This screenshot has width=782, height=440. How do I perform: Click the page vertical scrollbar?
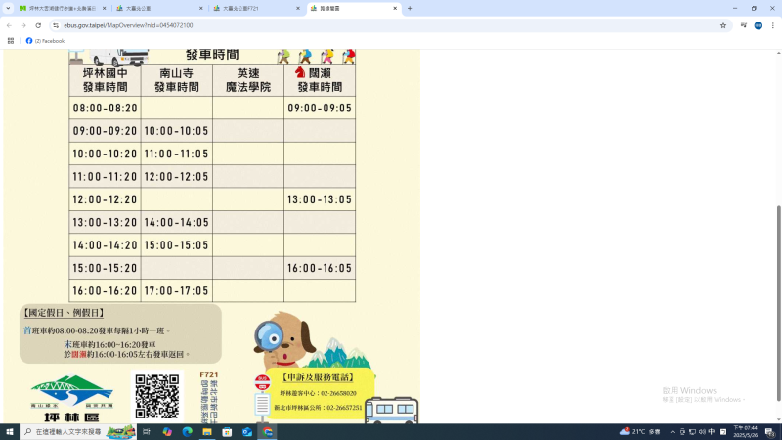pyautogui.click(x=778, y=303)
